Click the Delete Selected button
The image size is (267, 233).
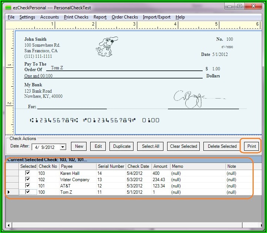222,146
